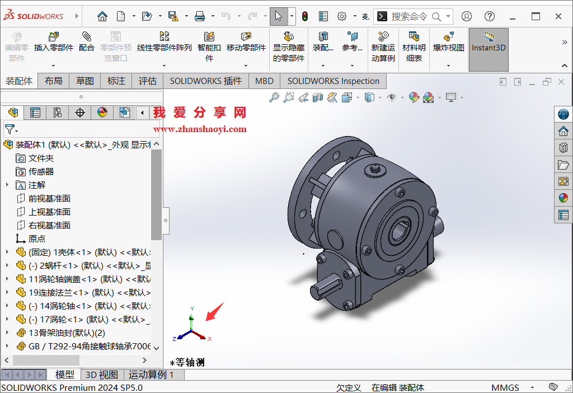Open Custom Properties task pane icon
The image size is (573, 393).
click(563, 215)
